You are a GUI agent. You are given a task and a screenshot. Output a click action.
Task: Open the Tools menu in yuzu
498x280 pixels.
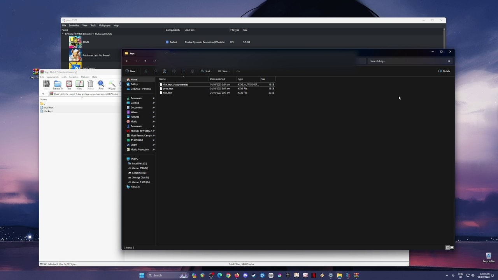coord(93,25)
